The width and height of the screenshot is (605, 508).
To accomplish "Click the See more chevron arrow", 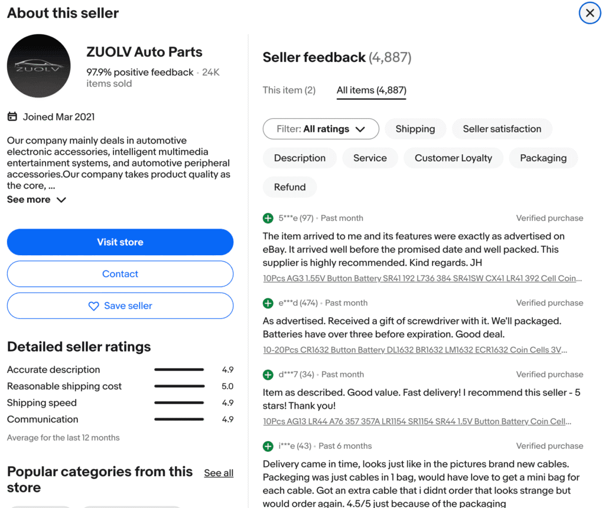I will pyautogui.click(x=61, y=200).
